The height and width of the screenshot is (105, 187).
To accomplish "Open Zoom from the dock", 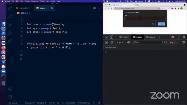I will [x=4, y=71].
